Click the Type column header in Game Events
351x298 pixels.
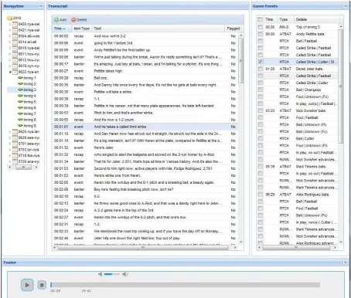point(285,19)
